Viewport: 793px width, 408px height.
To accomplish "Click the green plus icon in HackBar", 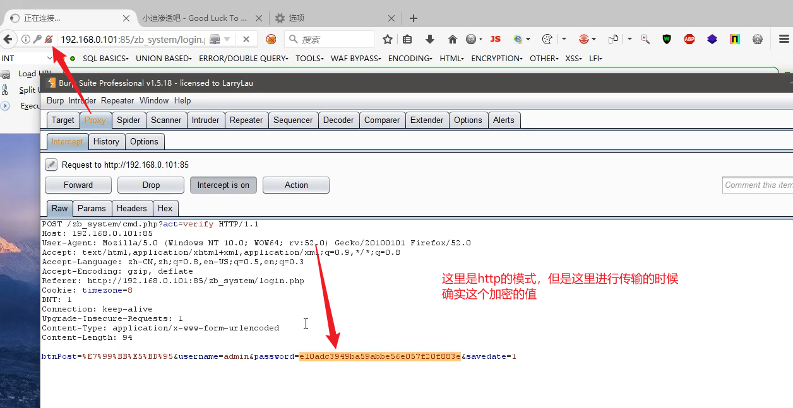I will click(73, 59).
